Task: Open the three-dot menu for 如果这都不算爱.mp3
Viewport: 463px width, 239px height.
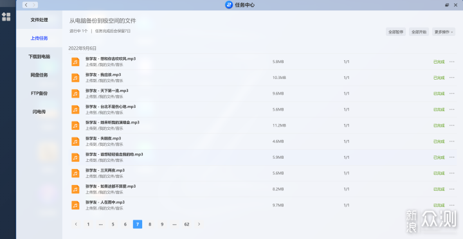Action: click(x=452, y=189)
